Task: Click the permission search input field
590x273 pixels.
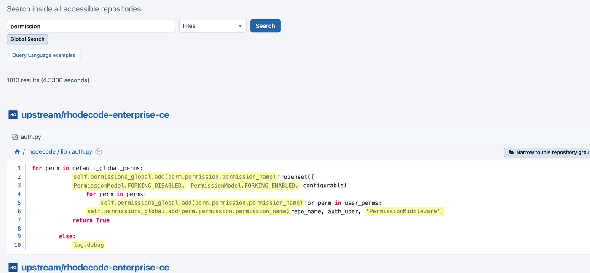Action: pos(91,26)
